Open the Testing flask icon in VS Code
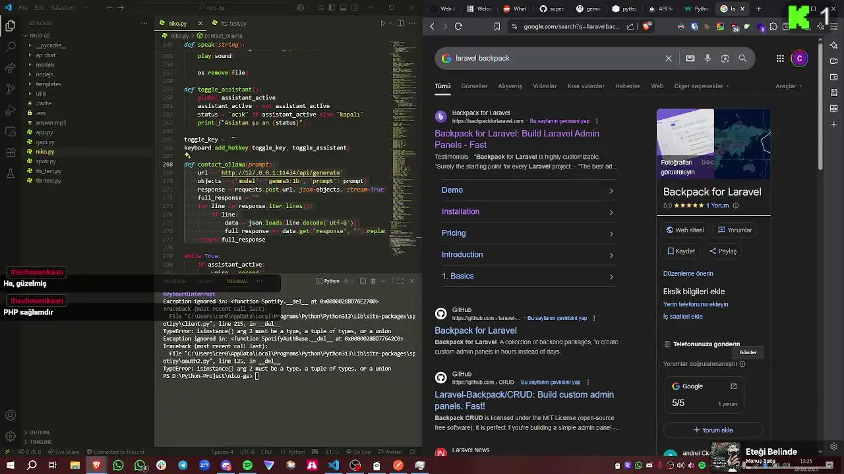844x474 pixels. (x=11, y=174)
